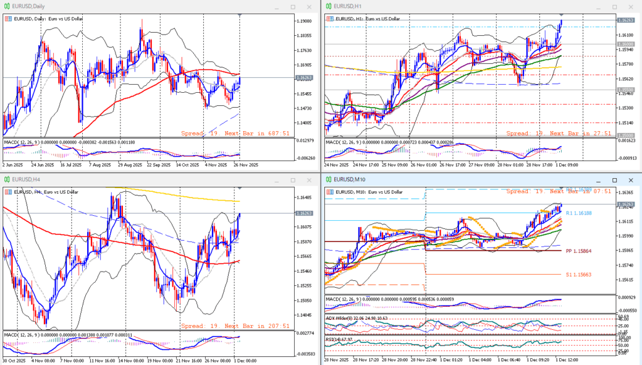Click the EURUSD,M10 window title icon
Screen dimensions: 642x365
coord(329,179)
